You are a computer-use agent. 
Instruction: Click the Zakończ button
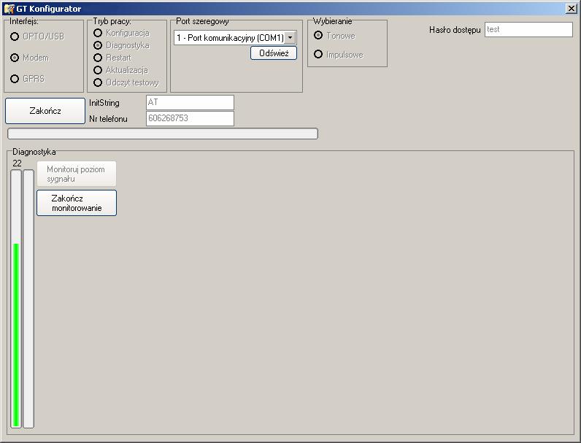45,111
